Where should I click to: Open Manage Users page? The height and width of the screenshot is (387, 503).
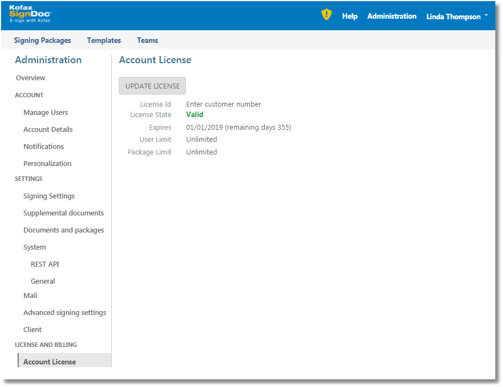click(46, 113)
